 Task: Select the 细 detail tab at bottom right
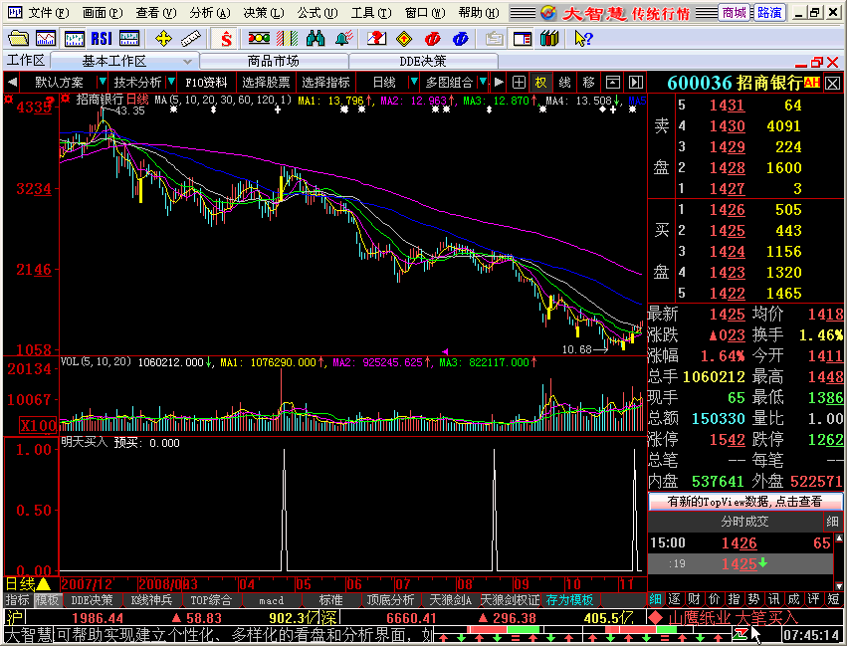coord(655,598)
